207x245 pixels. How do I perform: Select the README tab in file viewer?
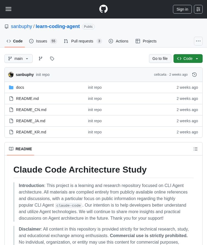20,149
